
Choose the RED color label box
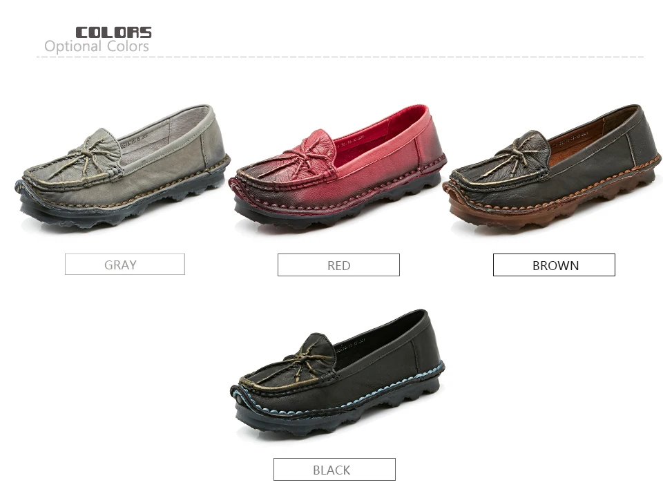tap(338, 265)
